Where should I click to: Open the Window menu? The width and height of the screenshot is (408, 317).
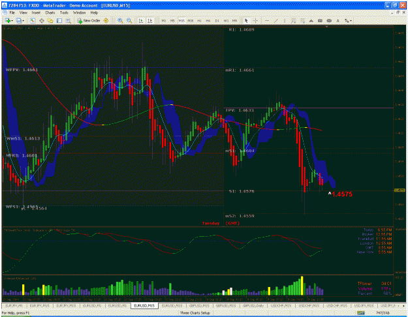click(79, 12)
